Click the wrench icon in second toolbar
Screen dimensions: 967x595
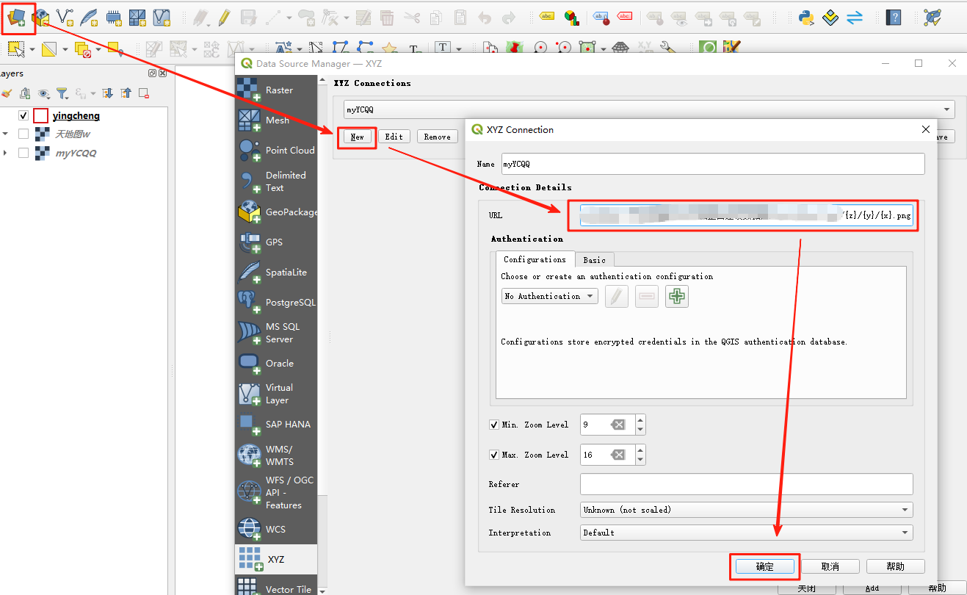click(x=667, y=48)
